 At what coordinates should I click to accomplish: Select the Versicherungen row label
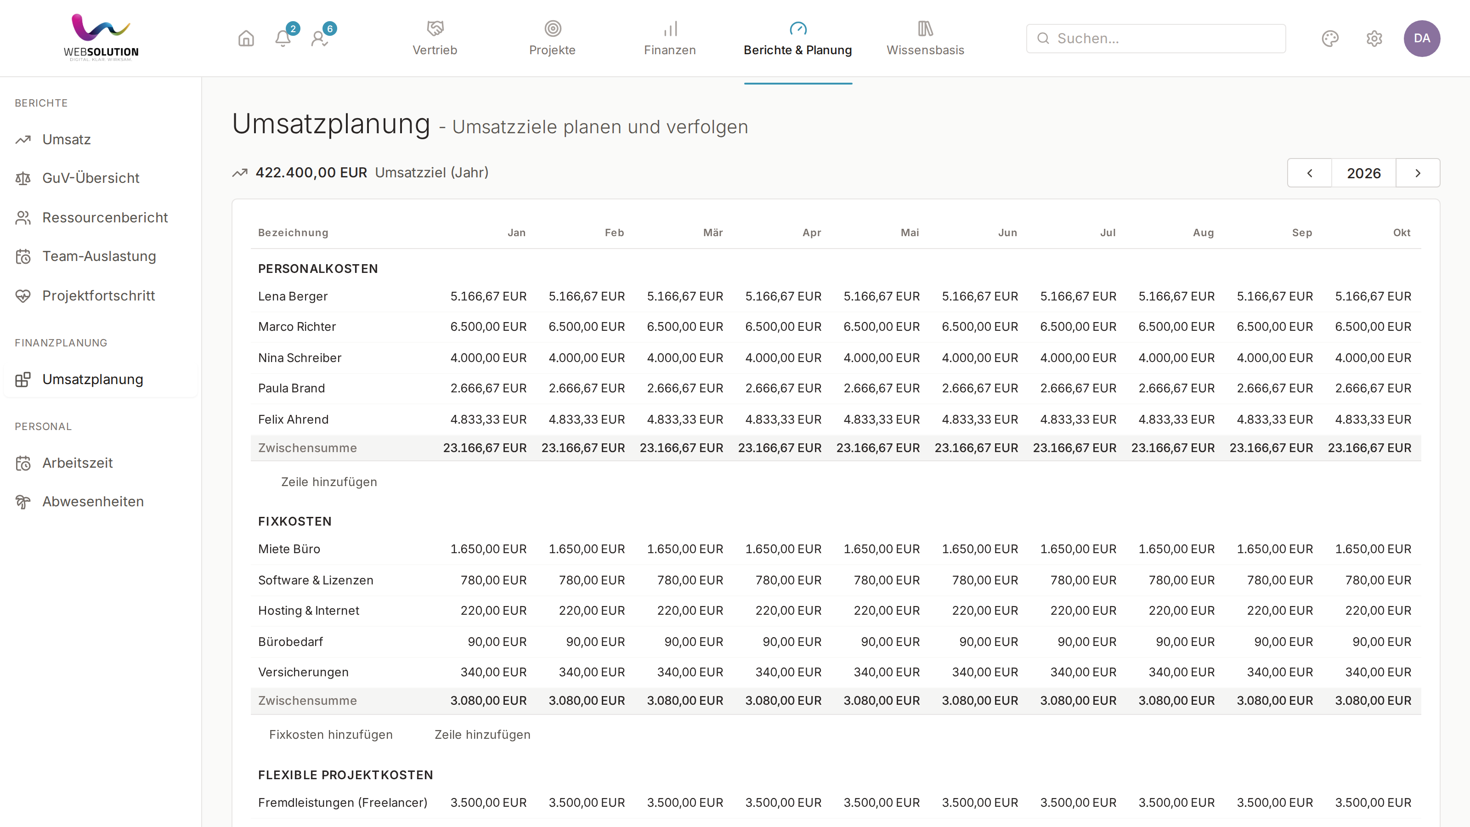tap(303, 672)
